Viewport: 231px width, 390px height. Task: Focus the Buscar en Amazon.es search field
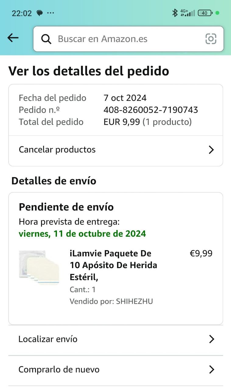coord(128,39)
